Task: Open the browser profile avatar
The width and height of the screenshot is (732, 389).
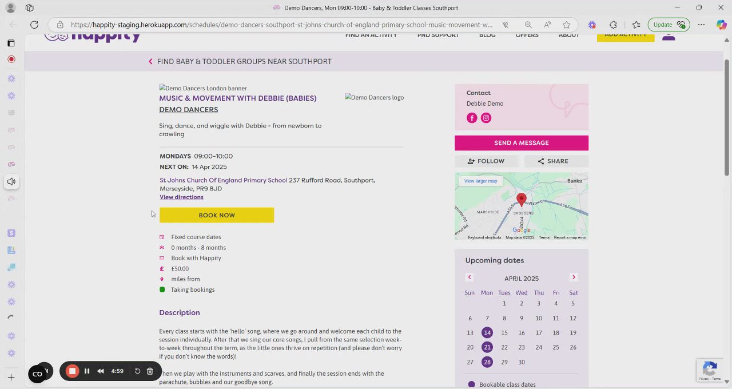Action: click(10, 8)
